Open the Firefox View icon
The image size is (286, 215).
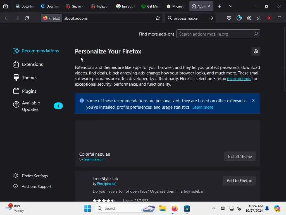tap(6, 6)
